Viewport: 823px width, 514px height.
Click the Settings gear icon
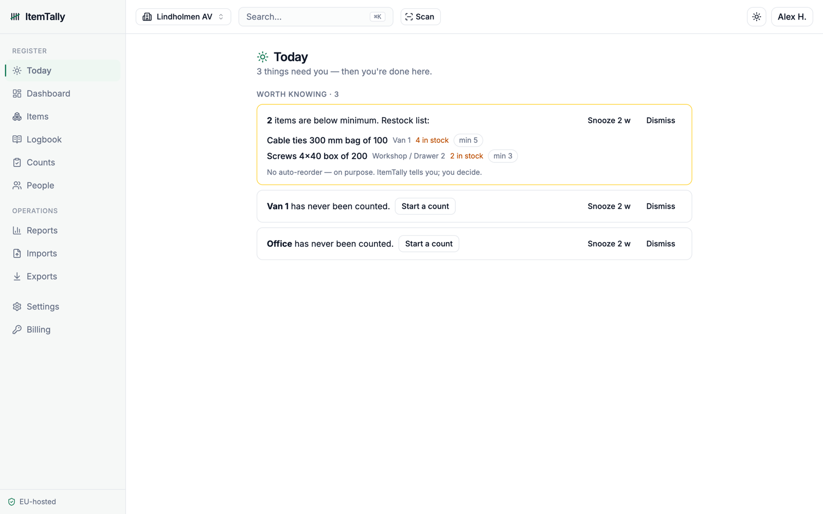(17, 307)
